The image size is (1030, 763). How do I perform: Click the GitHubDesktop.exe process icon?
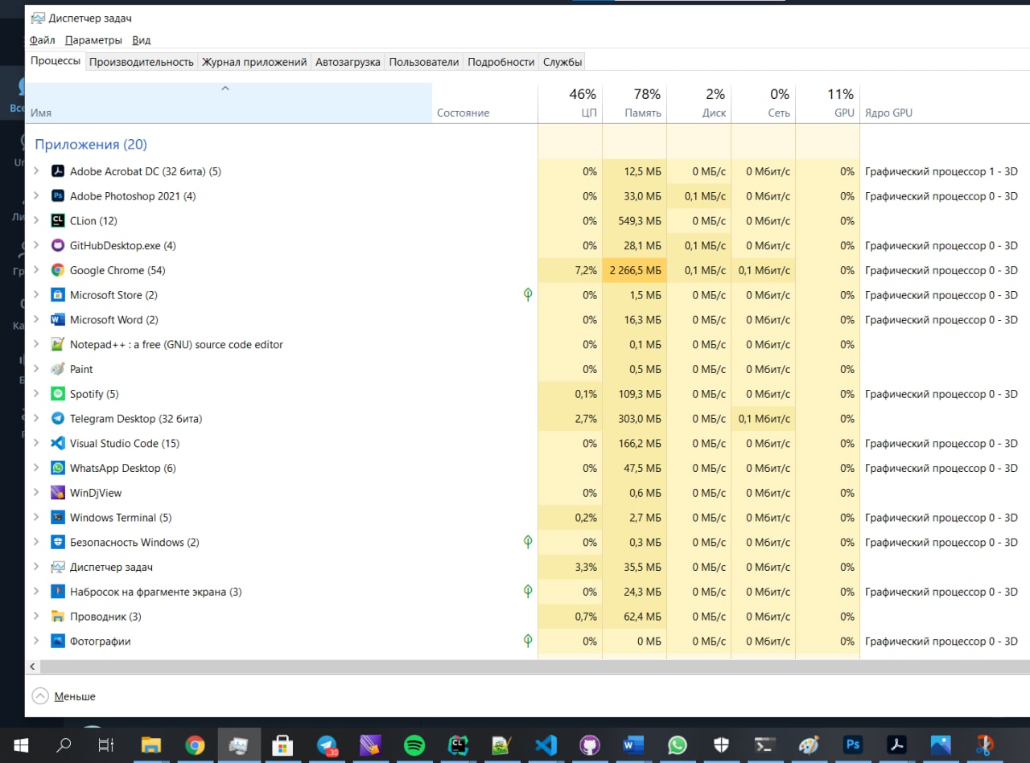pyautogui.click(x=57, y=245)
